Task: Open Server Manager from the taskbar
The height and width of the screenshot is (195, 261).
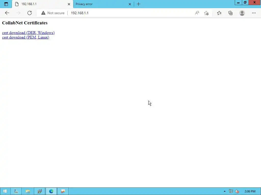Action: coord(16,191)
